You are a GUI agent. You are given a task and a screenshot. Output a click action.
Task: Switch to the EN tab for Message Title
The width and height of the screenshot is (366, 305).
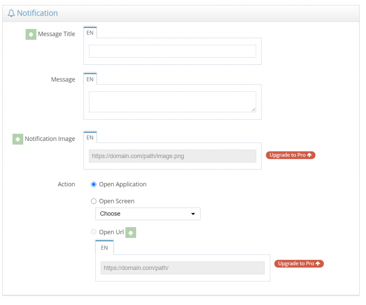(90, 32)
